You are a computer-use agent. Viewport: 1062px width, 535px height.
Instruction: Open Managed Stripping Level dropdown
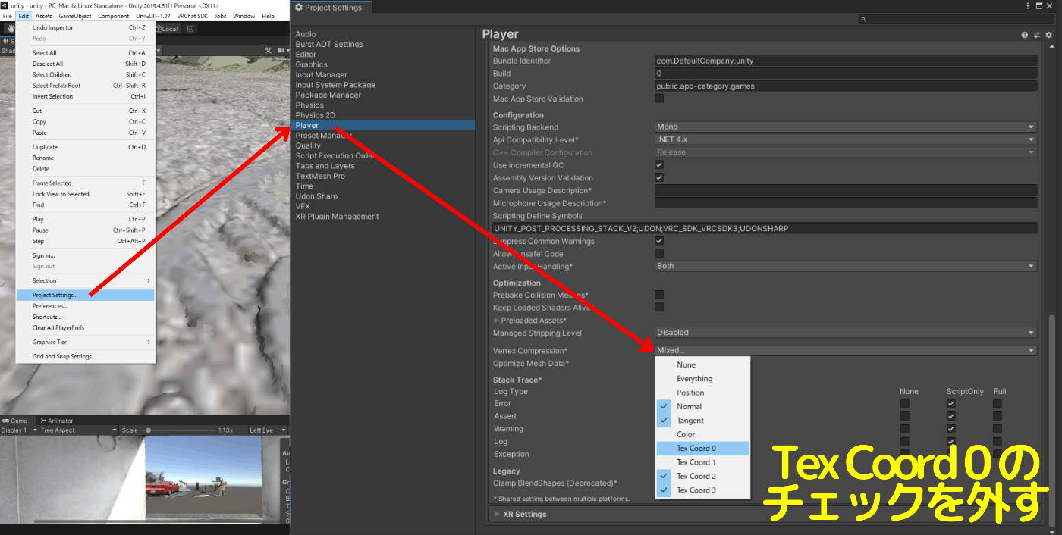pyautogui.click(x=846, y=333)
